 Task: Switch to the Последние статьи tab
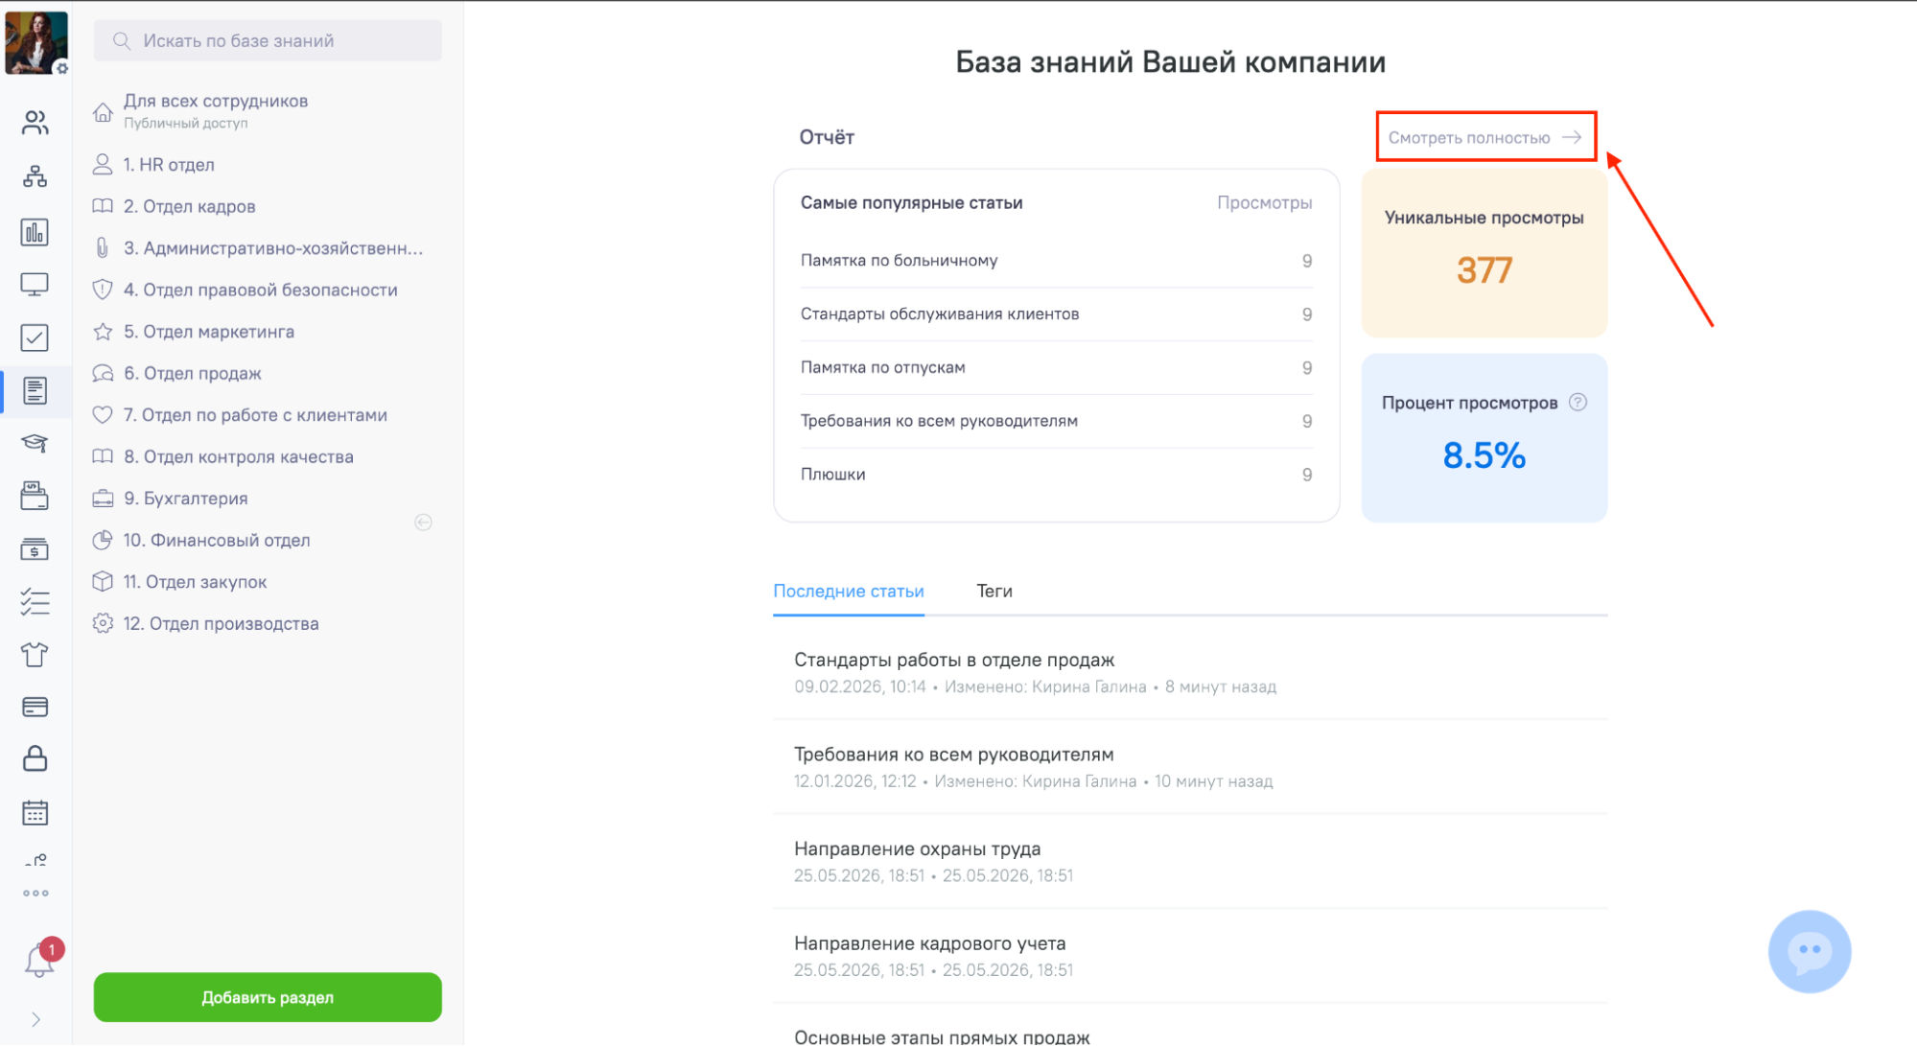(849, 591)
